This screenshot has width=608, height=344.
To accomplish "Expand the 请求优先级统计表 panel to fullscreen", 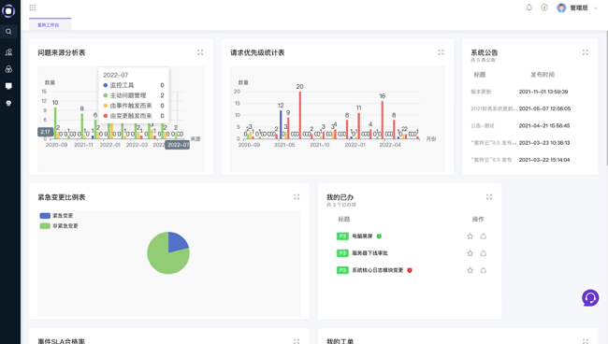I will point(441,52).
